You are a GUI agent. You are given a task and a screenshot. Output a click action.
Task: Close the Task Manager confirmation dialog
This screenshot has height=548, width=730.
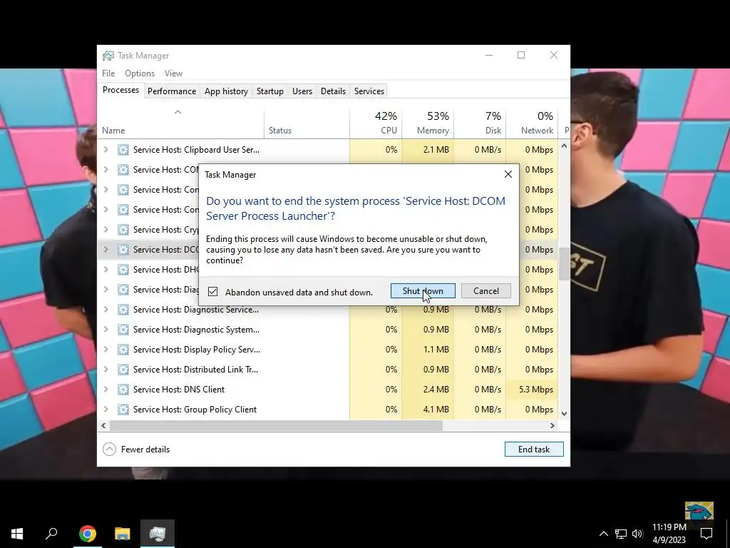[x=508, y=174]
